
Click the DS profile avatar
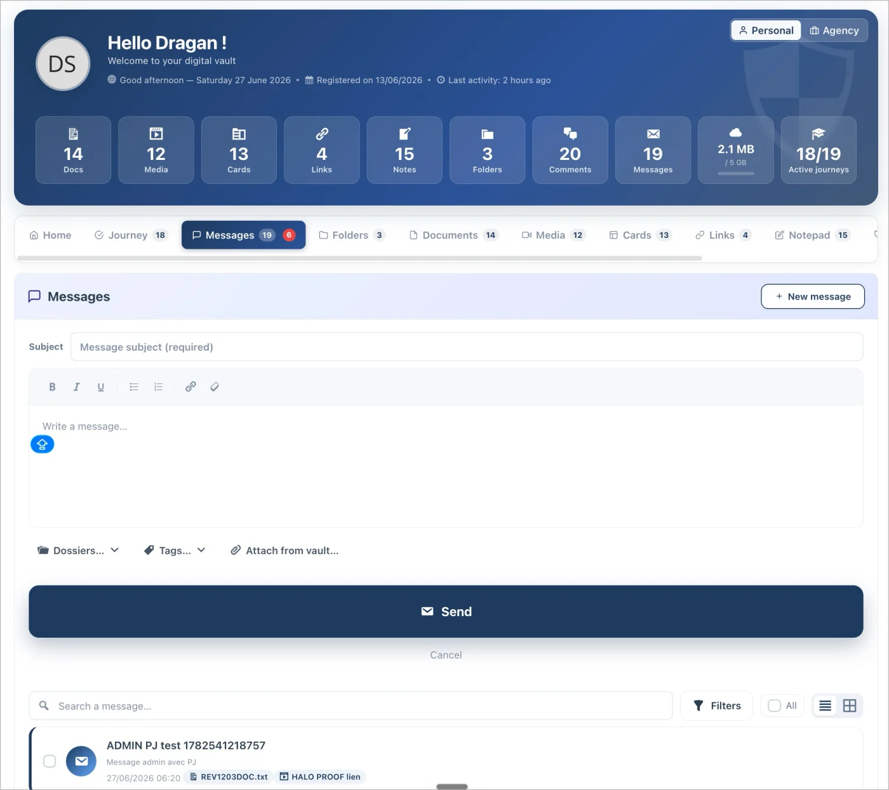tap(63, 63)
